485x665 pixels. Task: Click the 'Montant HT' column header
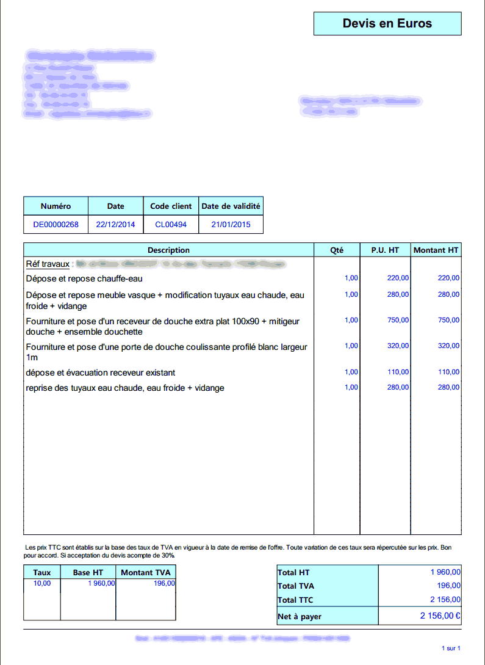(x=436, y=250)
